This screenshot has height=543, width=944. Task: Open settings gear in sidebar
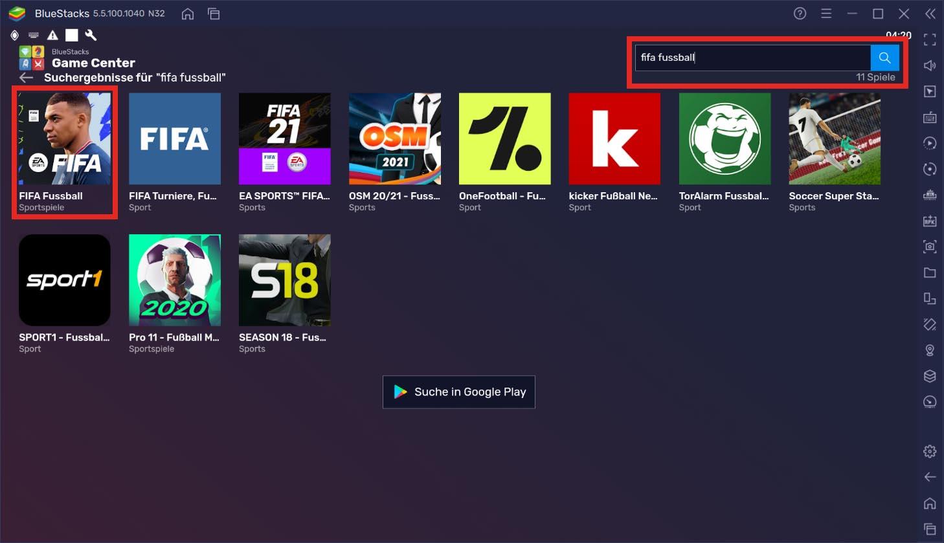[x=930, y=451]
